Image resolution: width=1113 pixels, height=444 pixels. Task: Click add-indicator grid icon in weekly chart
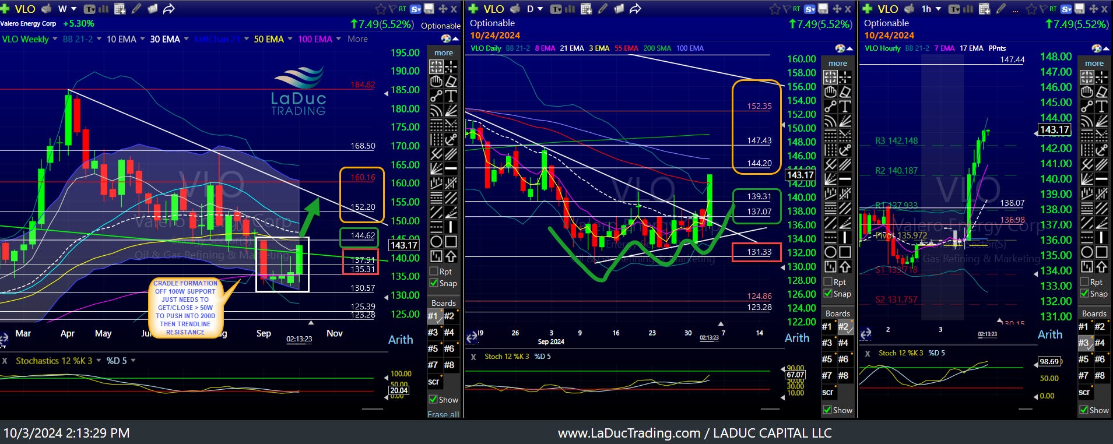pyautogui.click(x=120, y=9)
